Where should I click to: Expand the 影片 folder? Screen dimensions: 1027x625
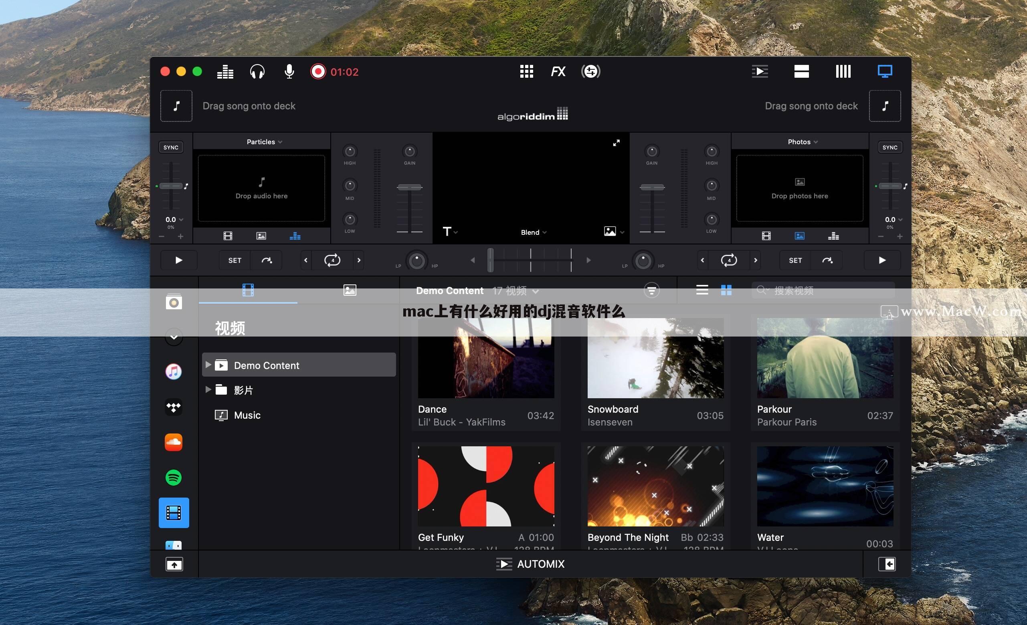pyautogui.click(x=208, y=389)
